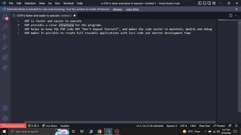Open the Go menu
Screen dimensions: 241x135
pos(50,3)
